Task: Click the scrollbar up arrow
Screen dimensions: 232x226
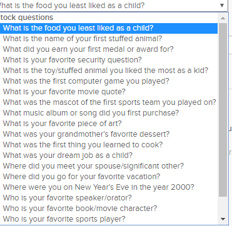Action: tap(223, 18)
